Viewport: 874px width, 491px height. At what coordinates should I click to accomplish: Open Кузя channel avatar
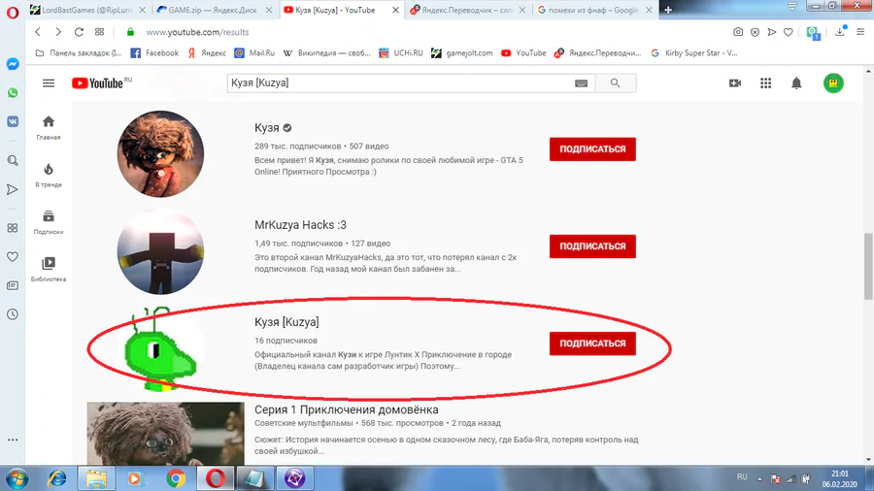click(160, 153)
